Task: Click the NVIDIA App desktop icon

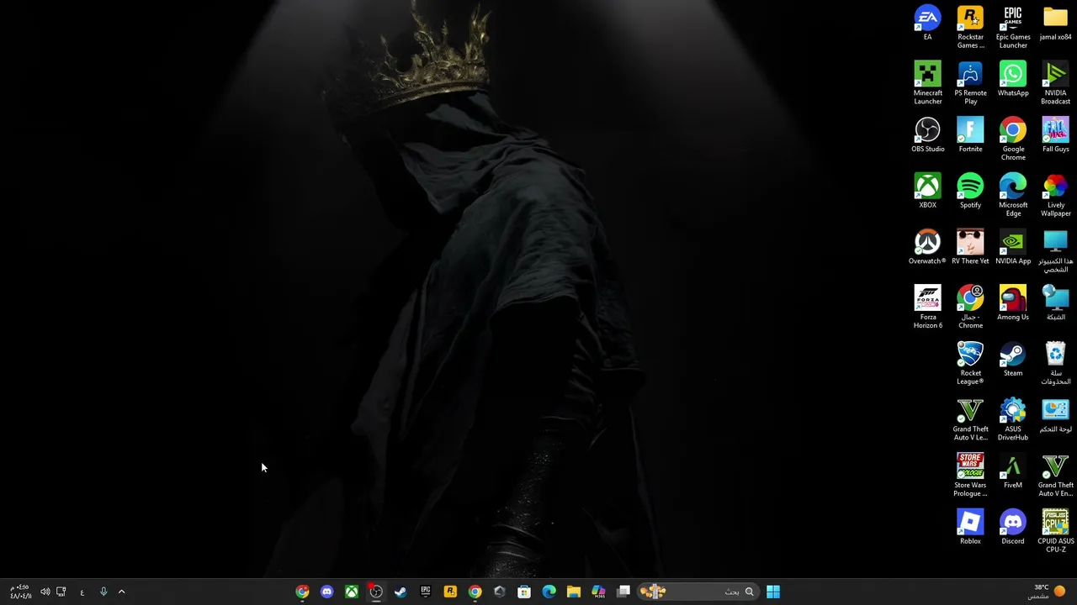Action: 1013,247
